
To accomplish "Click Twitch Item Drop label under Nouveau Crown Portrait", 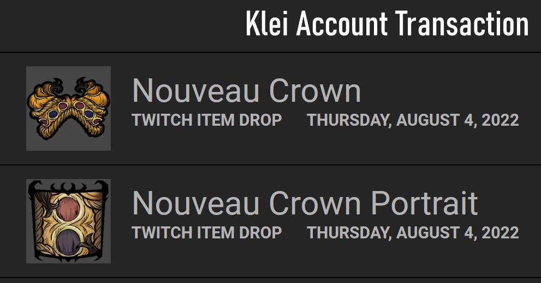I will click(x=207, y=233).
